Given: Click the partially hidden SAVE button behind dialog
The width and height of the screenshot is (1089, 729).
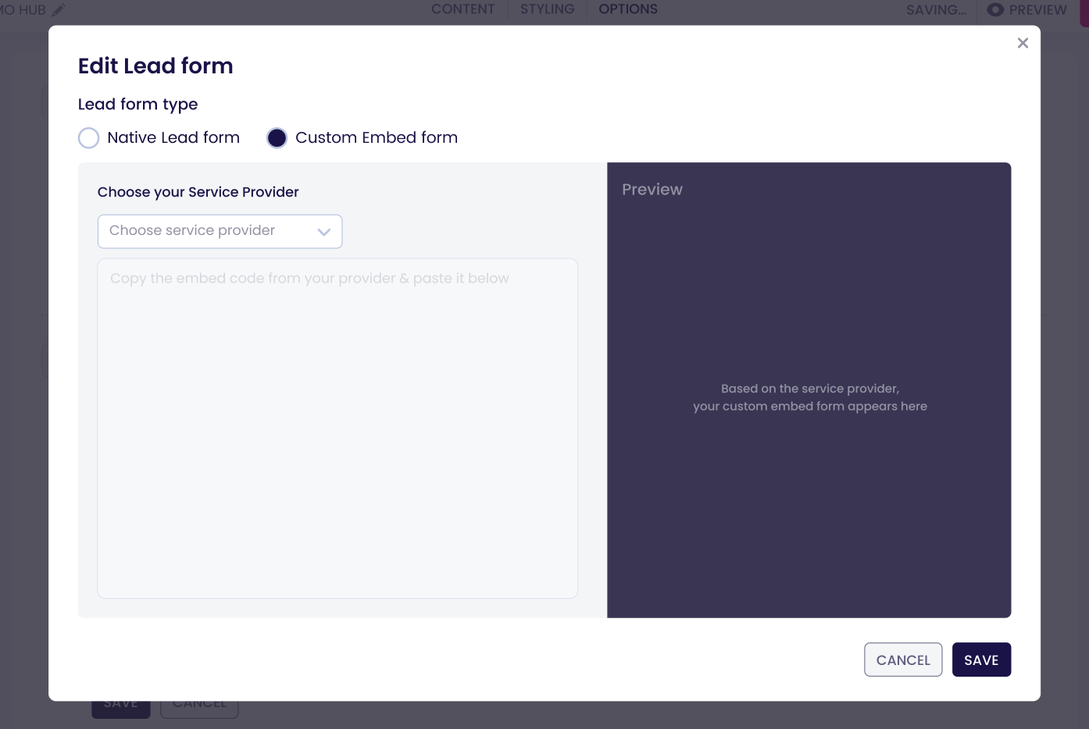Looking at the screenshot, I should [x=120, y=707].
